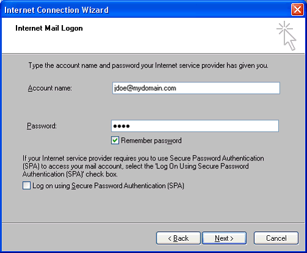Go to previous step with Back button
Viewport: 307px width, 253px height.
[179, 238]
